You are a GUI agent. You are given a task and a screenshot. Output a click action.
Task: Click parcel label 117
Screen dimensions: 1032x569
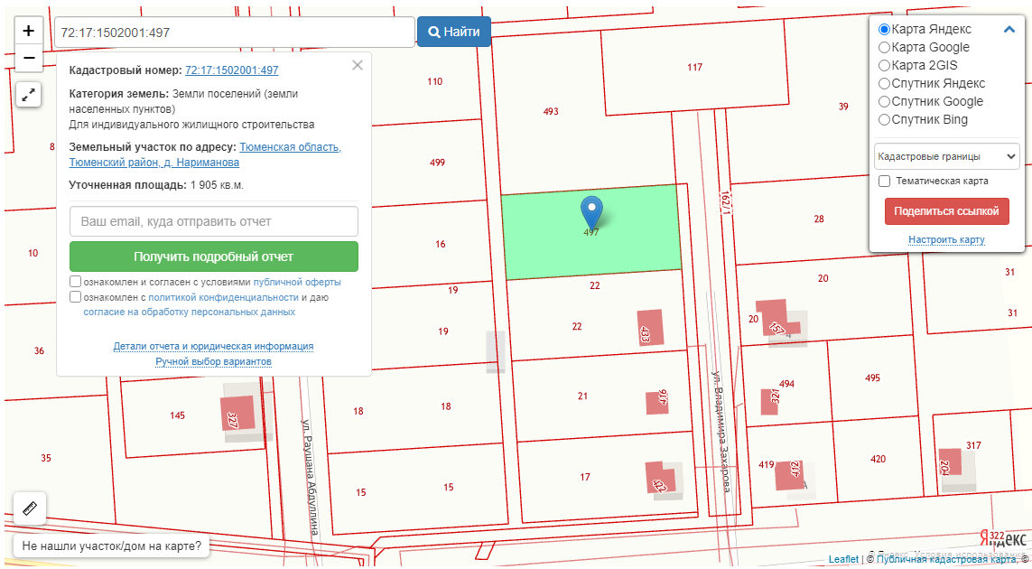click(694, 67)
